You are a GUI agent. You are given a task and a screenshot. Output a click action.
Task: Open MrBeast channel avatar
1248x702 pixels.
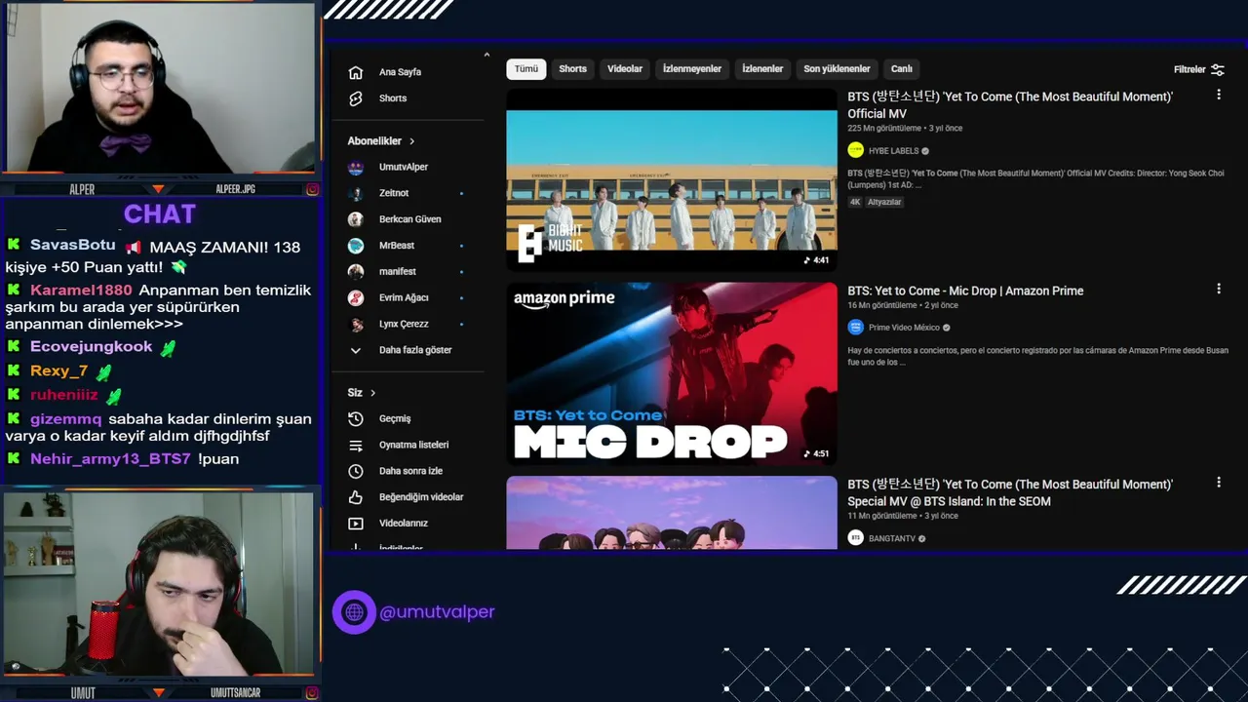coord(356,246)
